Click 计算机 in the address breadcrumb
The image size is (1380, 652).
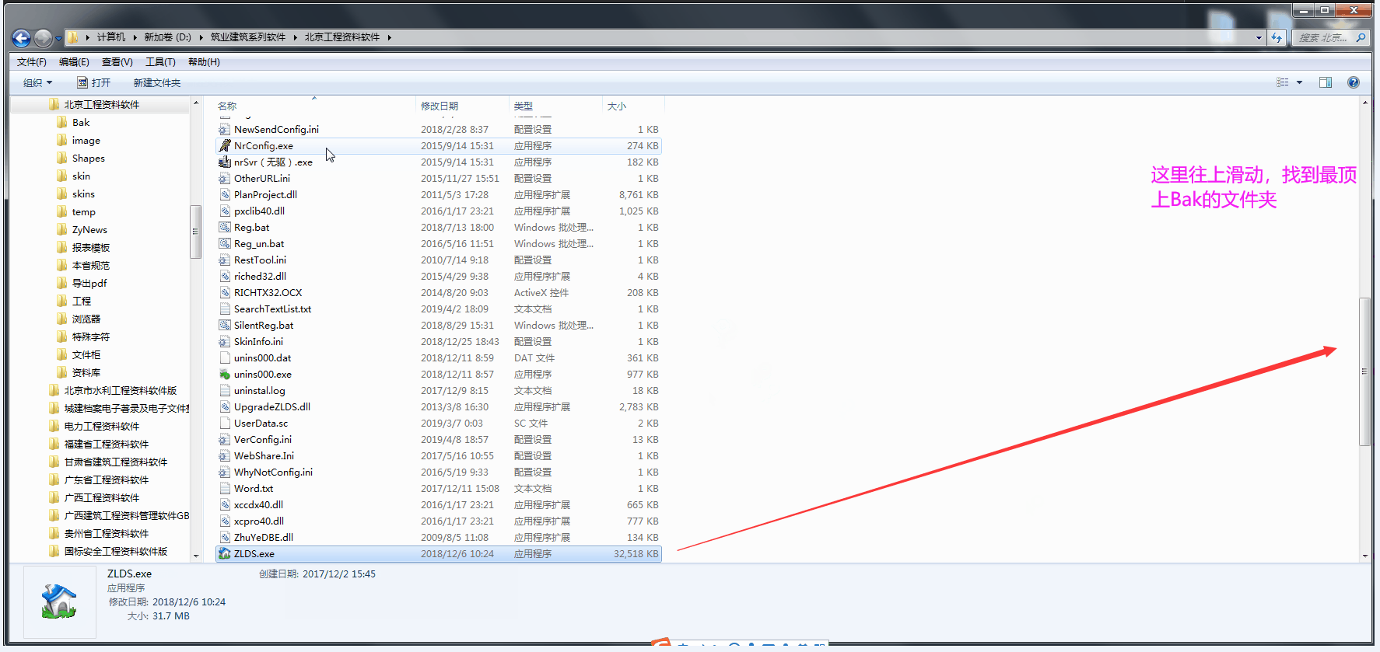point(111,37)
